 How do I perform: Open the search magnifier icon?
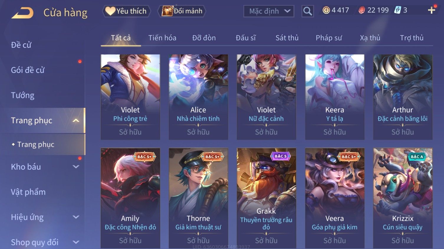(307, 11)
